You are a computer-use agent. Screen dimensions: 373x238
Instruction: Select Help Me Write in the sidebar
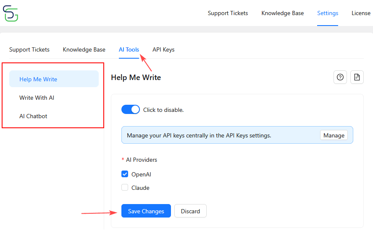tap(38, 79)
